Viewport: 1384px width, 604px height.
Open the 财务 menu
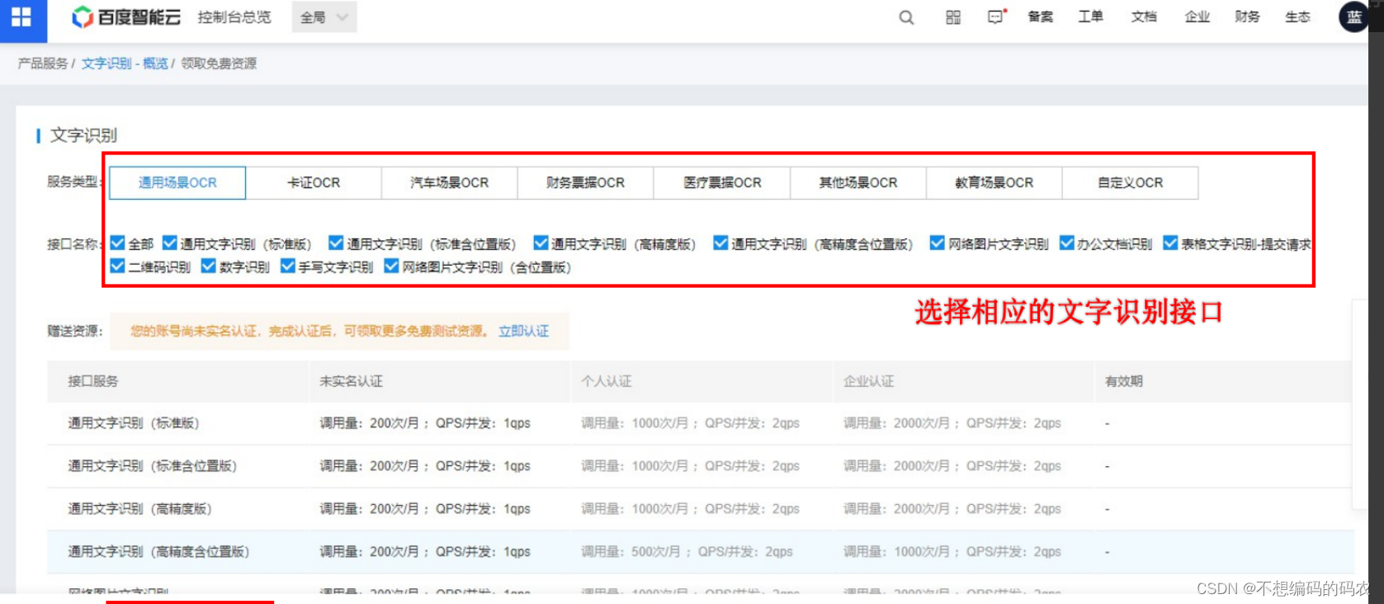(1247, 17)
